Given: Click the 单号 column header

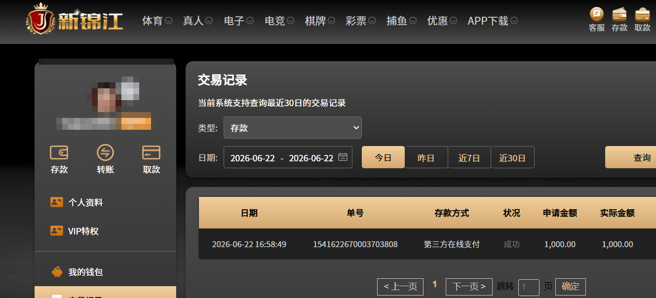Looking at the screenshot, I should (355, 213).
